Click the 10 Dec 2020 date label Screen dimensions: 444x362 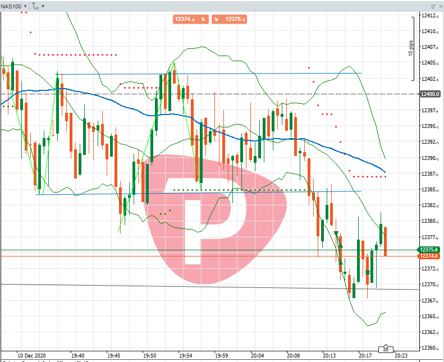[x=31, y=355]
